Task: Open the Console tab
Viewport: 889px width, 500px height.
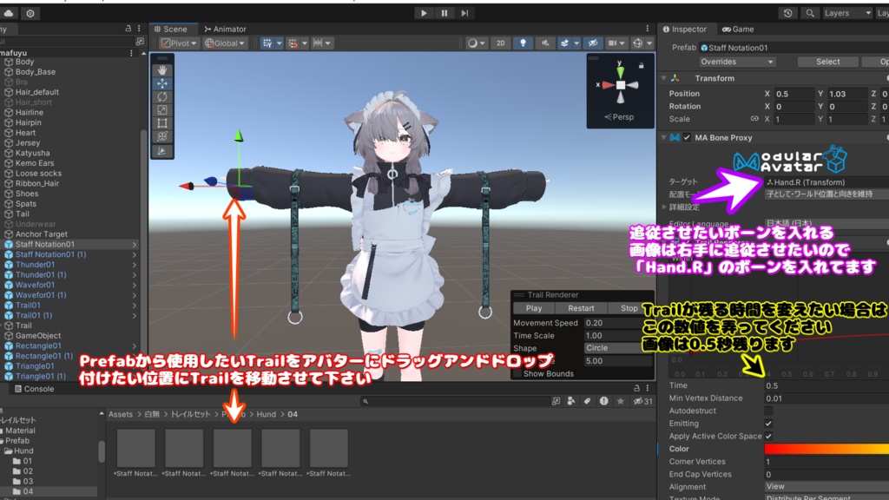Action: click(x=34, y=389)
